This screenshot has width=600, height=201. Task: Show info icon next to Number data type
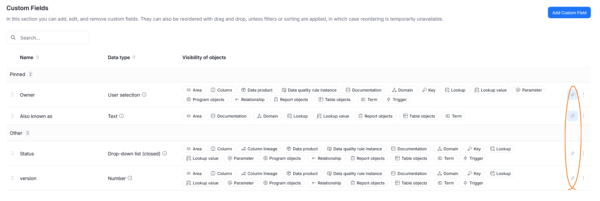[130, 178]
